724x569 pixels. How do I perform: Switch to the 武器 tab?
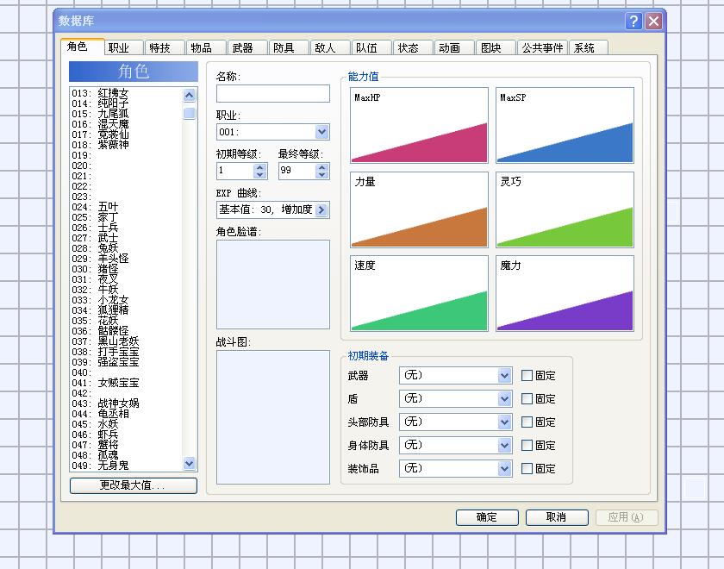pyautogui.click(x=247, y=47)
